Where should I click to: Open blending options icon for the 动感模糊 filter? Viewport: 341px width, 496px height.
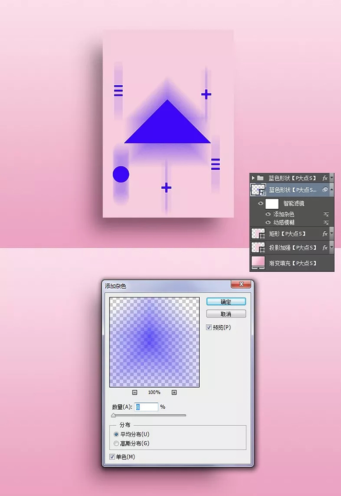(x=326, y=222)
